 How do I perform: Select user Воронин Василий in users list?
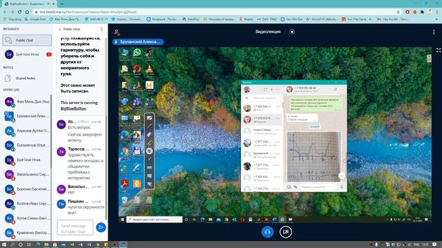click(27, 189)
